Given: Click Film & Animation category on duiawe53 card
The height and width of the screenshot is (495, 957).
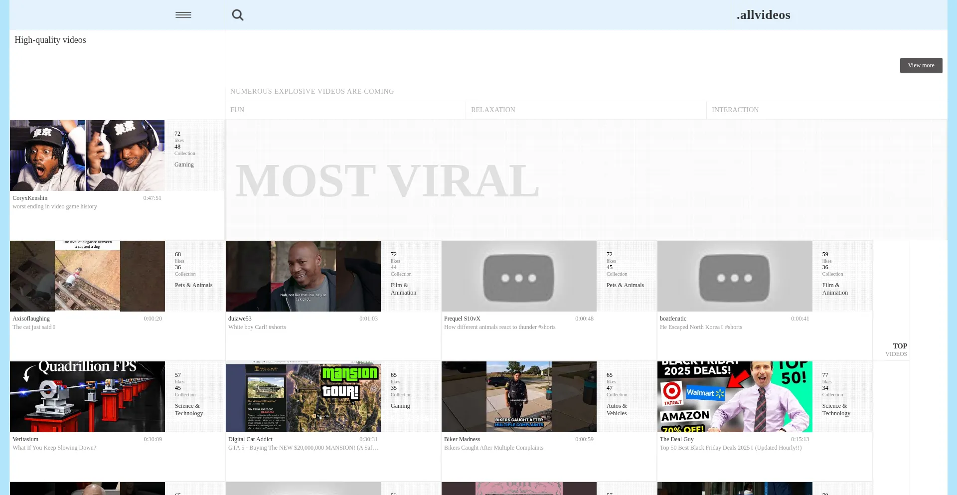Looking at the screenshot, I should (403, 289).
